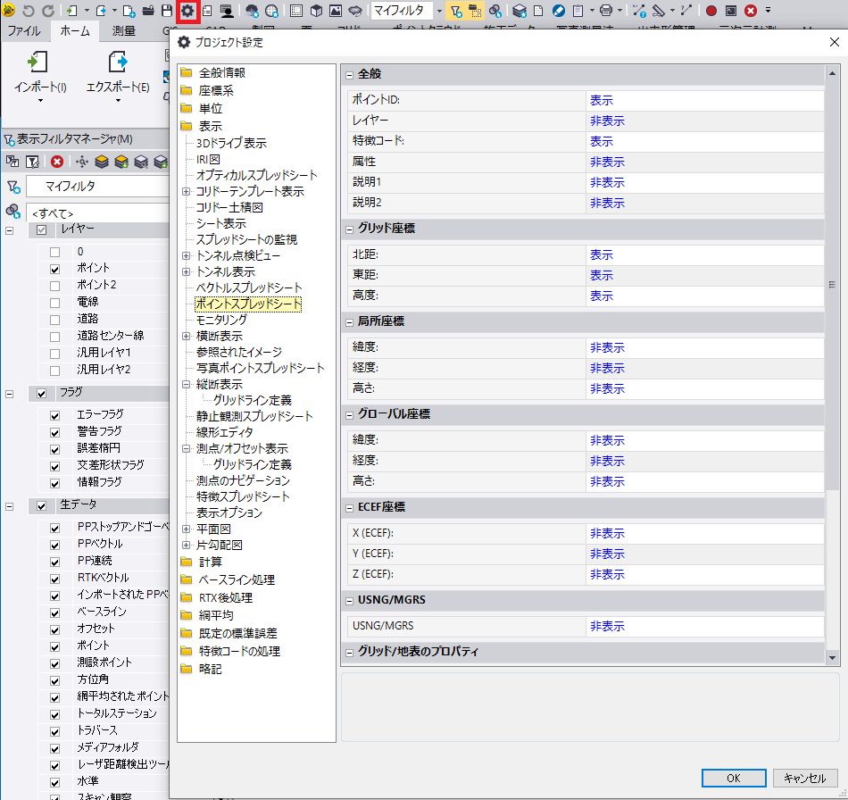Click the Print icon in top toolbar
Viewport: 848px width, 800px height.
(606, 11)
